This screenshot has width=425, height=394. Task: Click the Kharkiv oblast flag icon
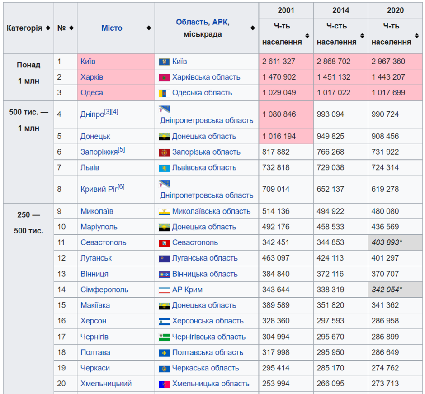click(164, 77)
